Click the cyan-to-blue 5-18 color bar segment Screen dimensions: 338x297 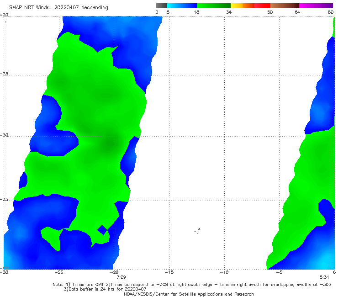(x=182, y=5)
